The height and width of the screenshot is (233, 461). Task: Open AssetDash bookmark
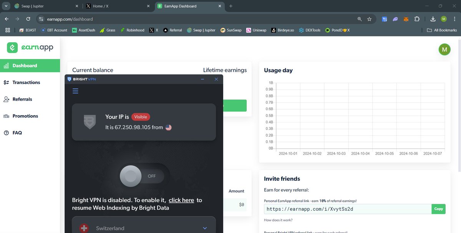tap(84, 30)
